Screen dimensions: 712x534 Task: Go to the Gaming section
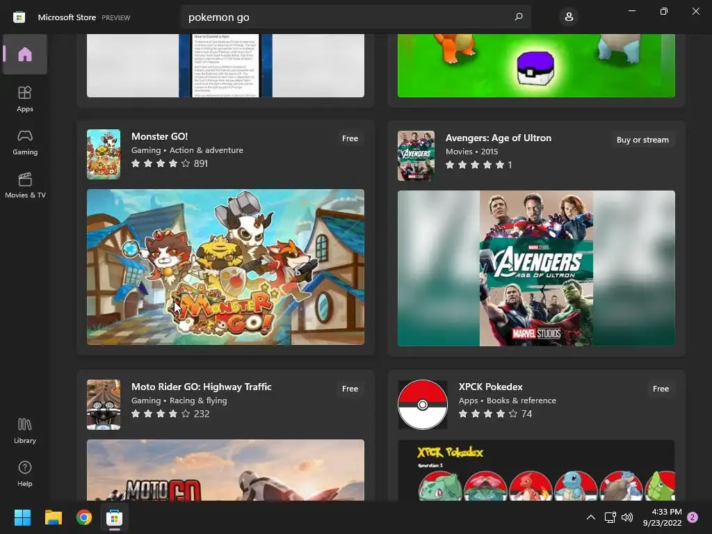click(25, 142)
